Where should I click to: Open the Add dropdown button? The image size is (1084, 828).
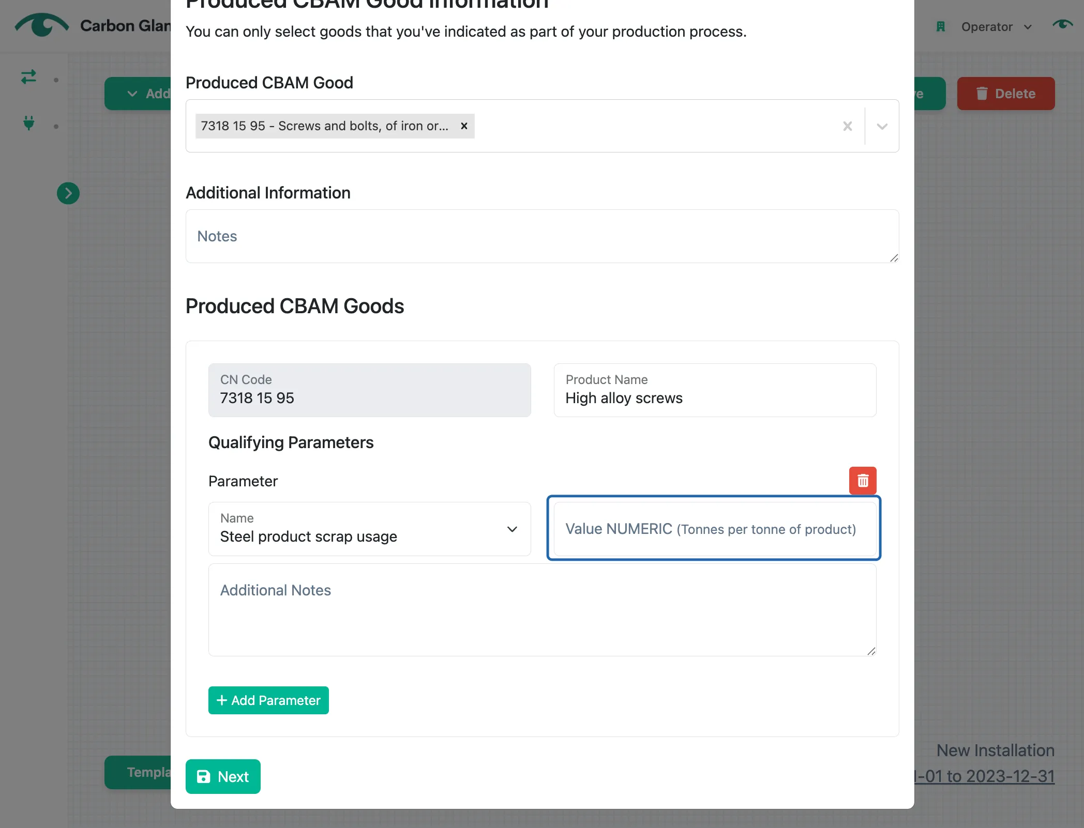point(138,94)
